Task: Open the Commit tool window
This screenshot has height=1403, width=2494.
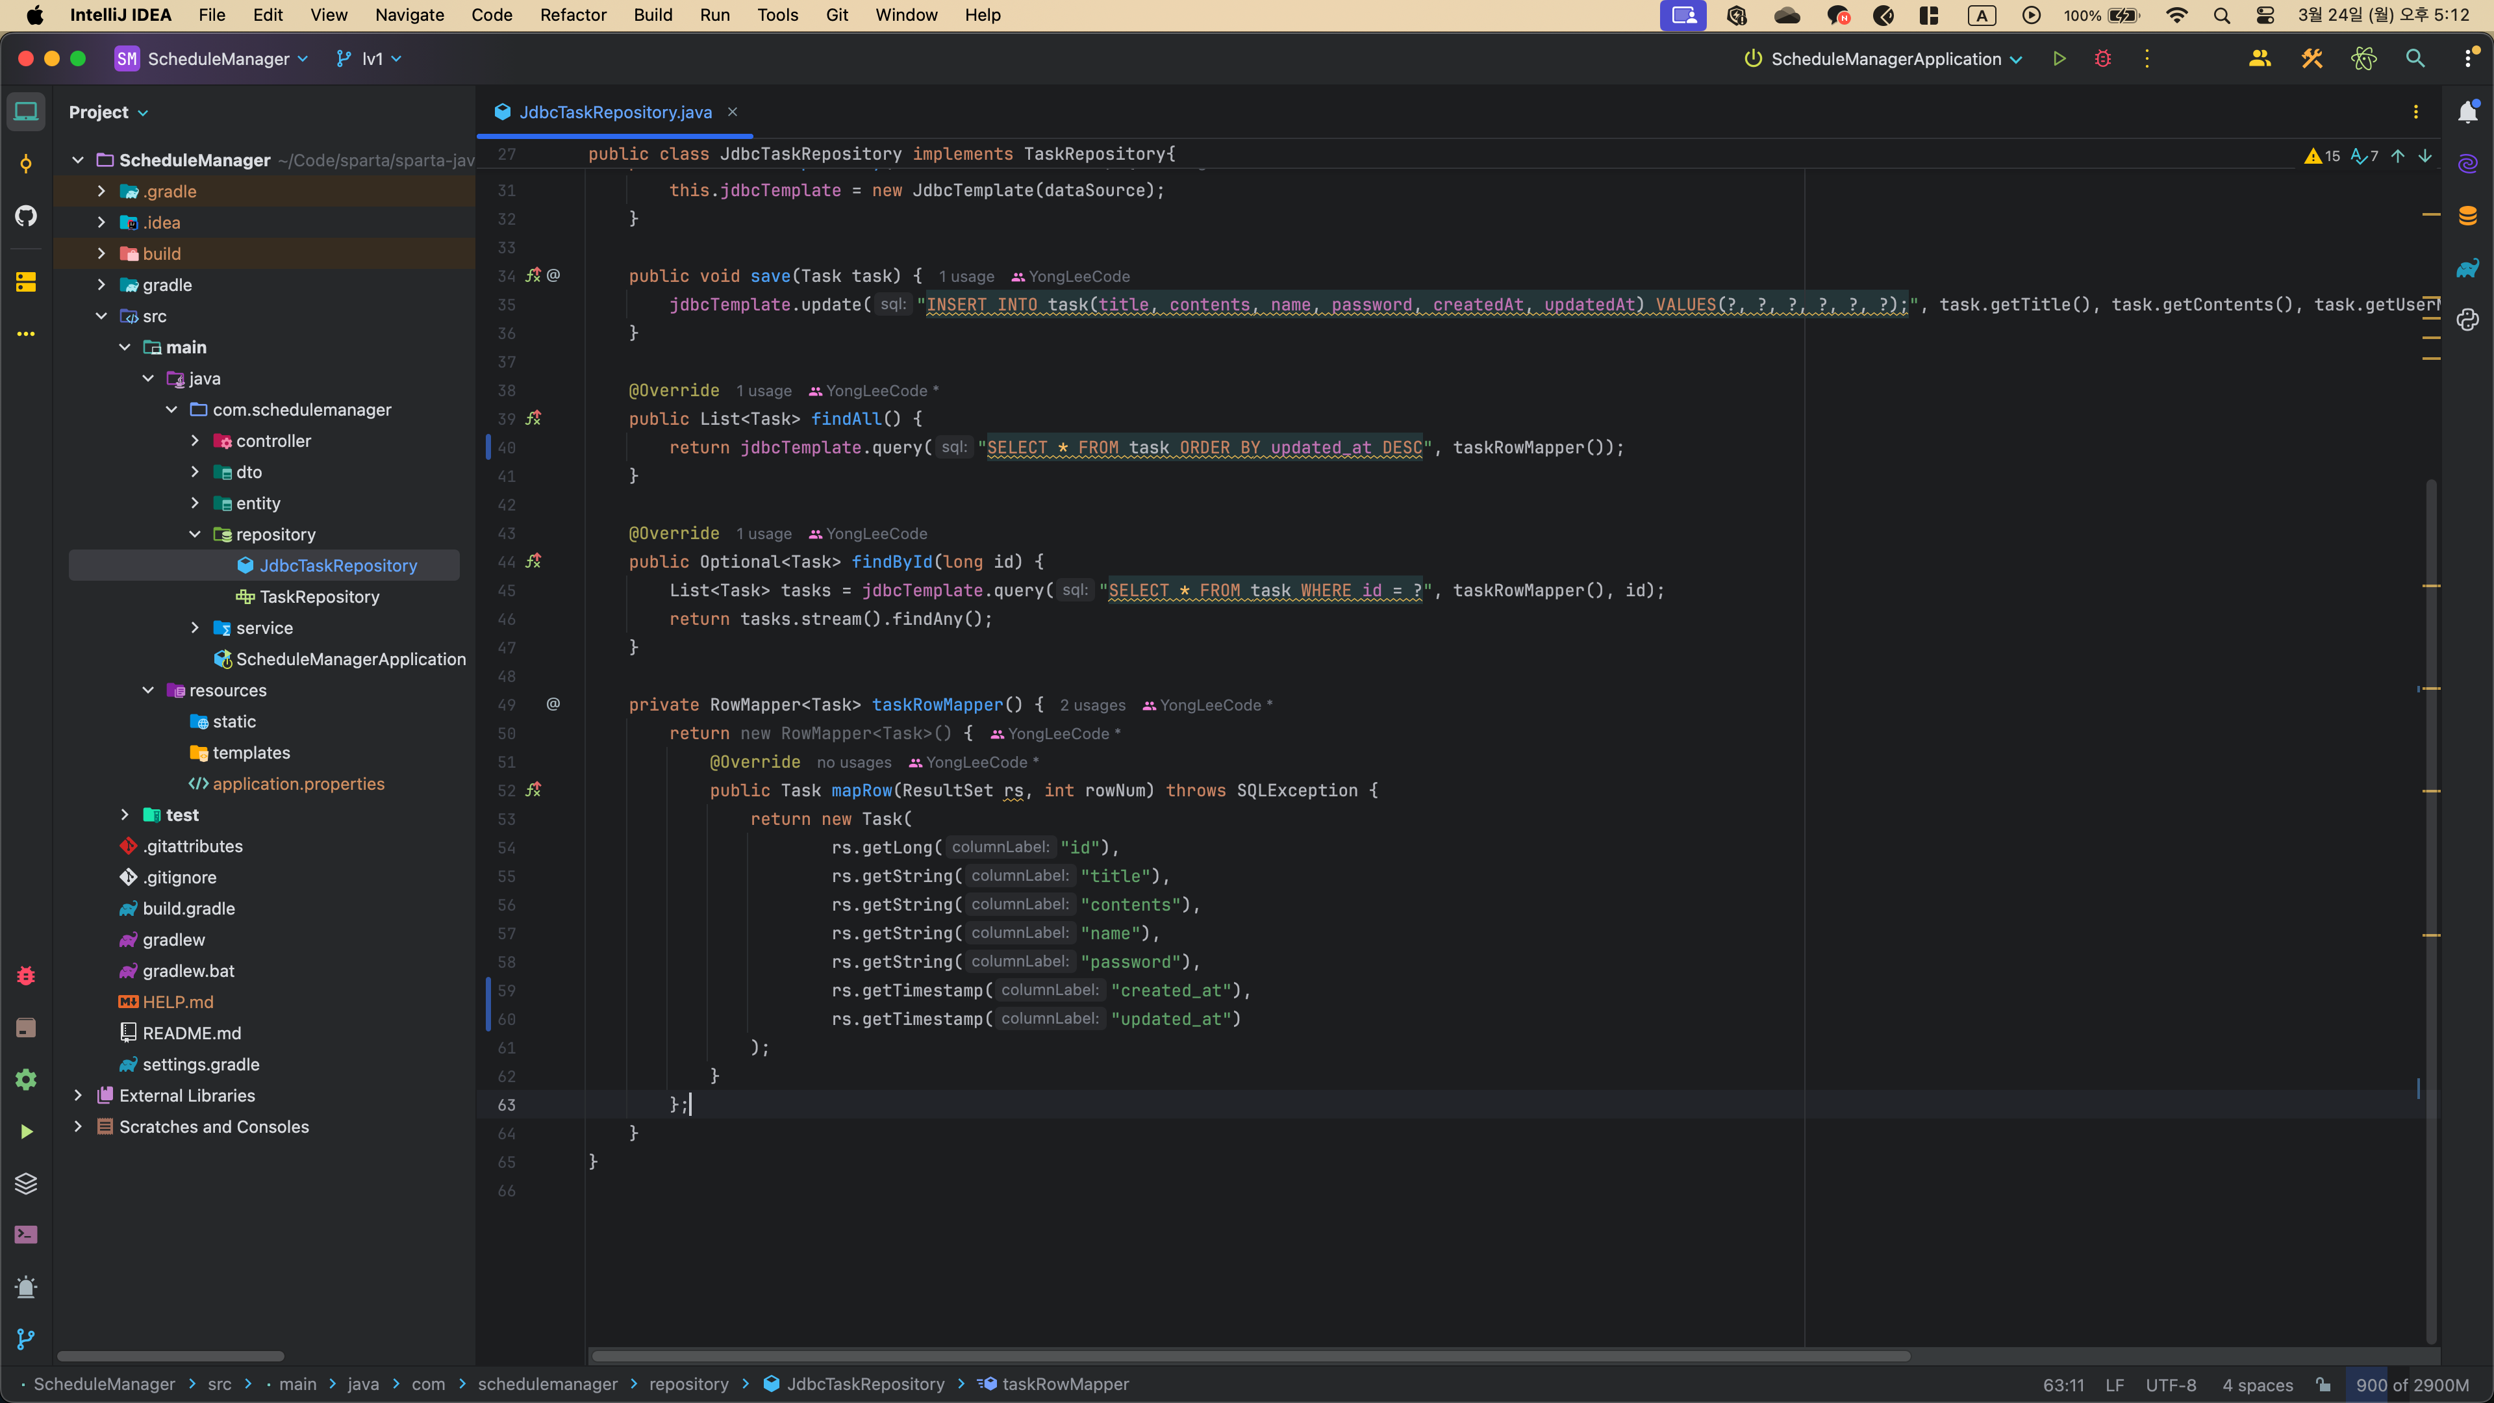Action: (26, 164)
